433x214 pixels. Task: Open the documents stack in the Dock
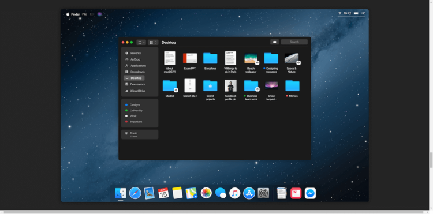click(x=282, y=193)
